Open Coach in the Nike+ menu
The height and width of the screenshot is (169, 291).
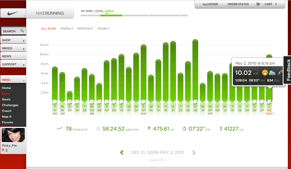7,111
